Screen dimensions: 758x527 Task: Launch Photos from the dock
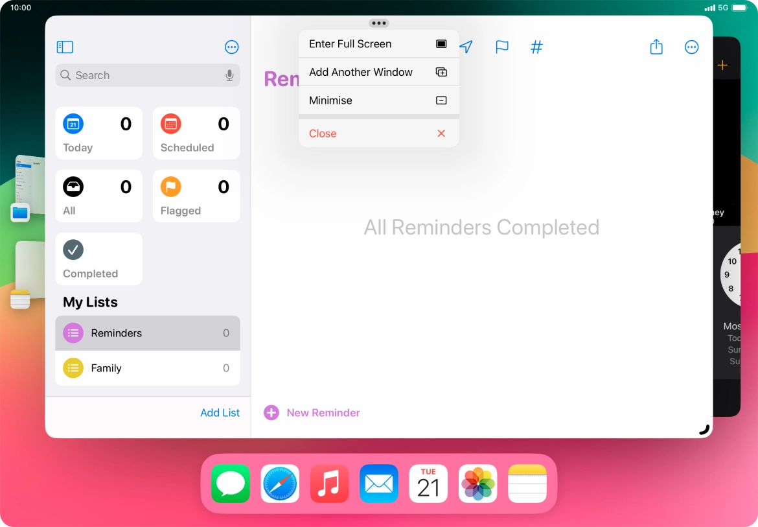point(477,484)
